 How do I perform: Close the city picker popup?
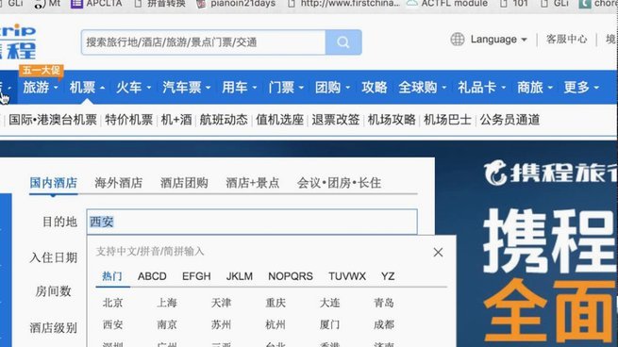[438, 253]
